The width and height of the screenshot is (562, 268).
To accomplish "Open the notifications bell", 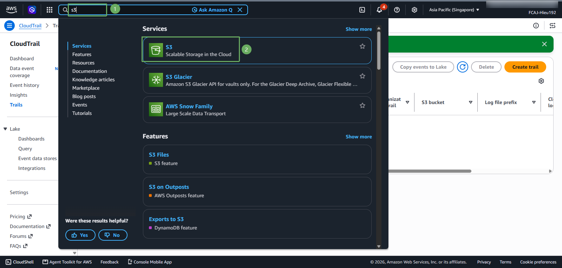I will [x=379, y=10].
